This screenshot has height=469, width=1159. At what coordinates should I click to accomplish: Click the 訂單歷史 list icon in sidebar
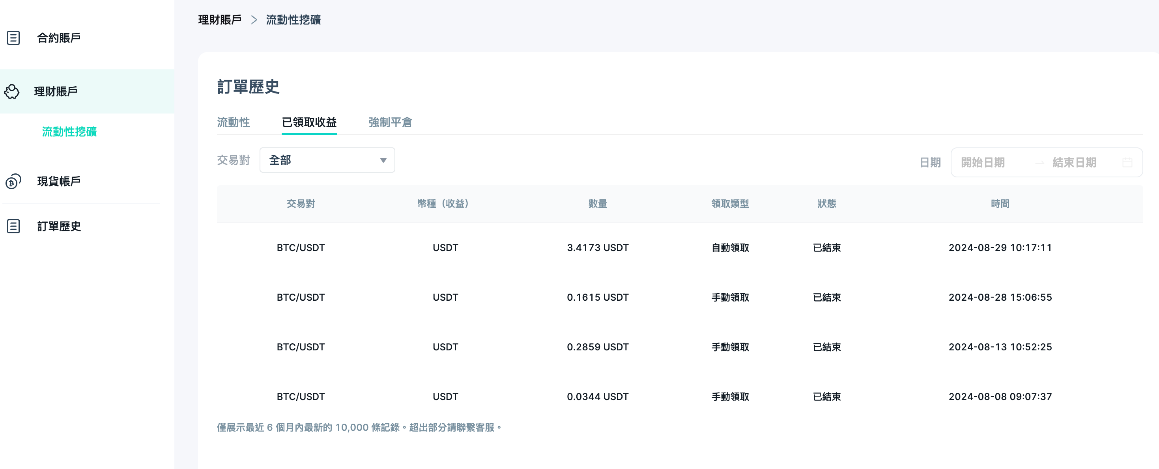[x=13, y=227]
